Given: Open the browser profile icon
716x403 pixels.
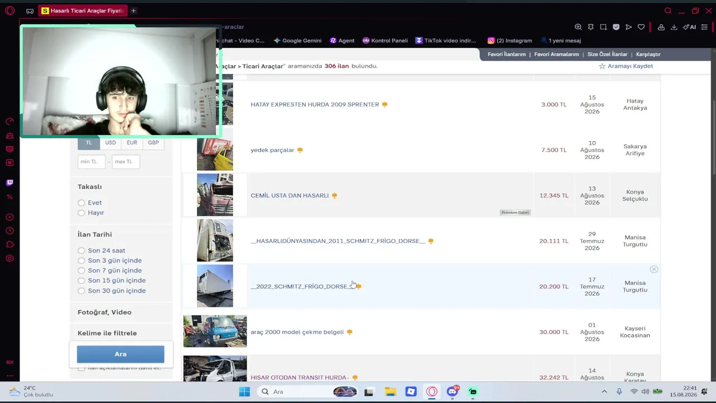Looking at the screenshot, I should (x=661, y=27).
